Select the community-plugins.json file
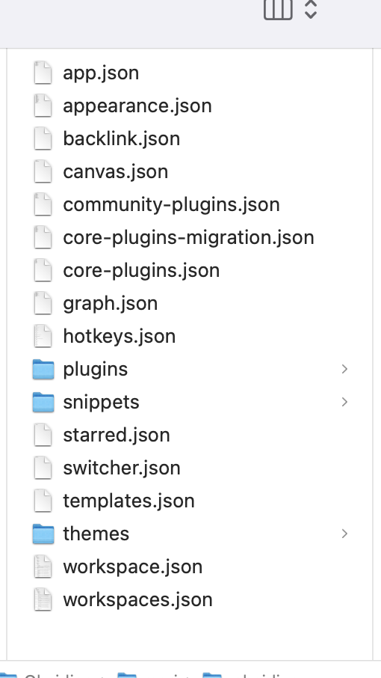The height and width of the screenshot is (678, 381). tap(190, 204)
